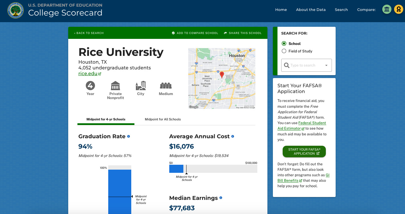Click the Share This School arrow icon
Image resolution: width=405 pixels, height=214 pixels.
point(225,33)
